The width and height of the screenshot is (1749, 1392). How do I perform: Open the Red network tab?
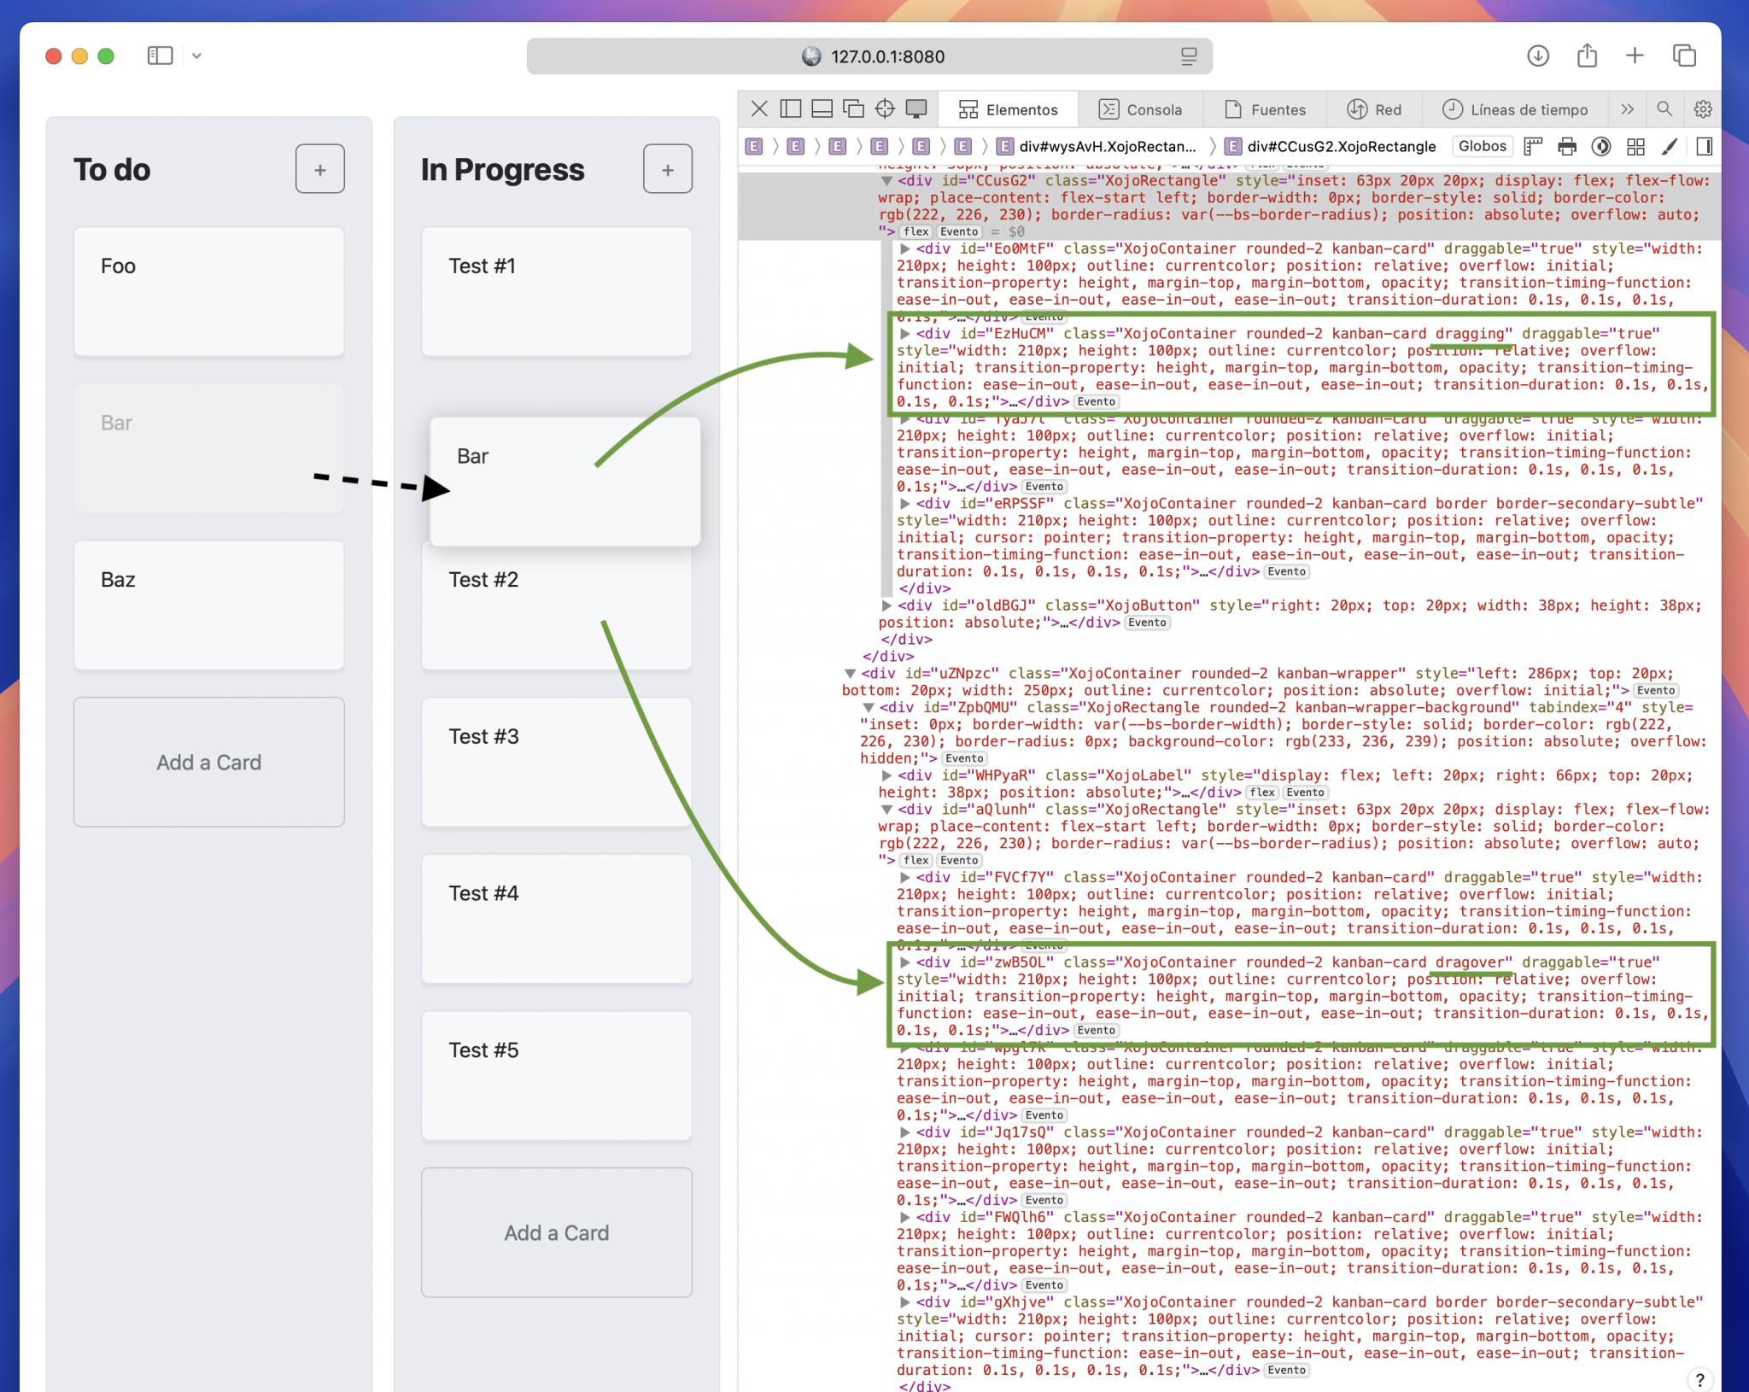point(1374,109)
